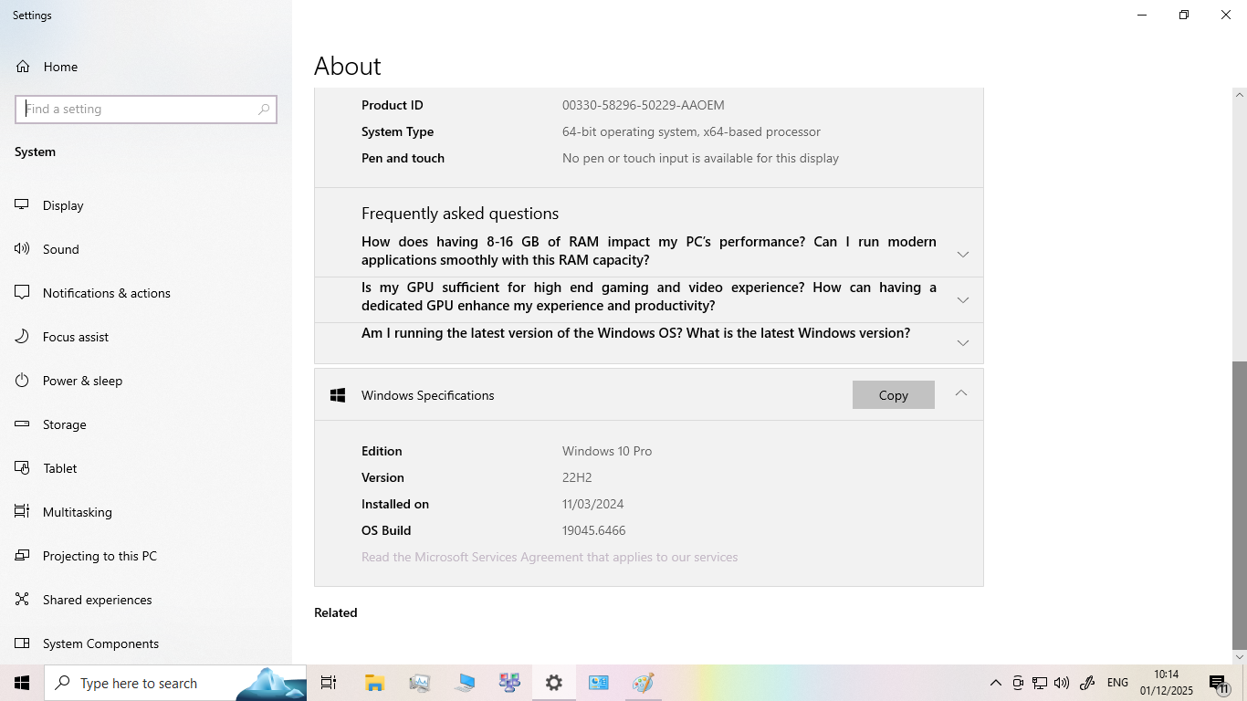Click the Home icon in the sidebar
1247x701 pixels.
23,67
